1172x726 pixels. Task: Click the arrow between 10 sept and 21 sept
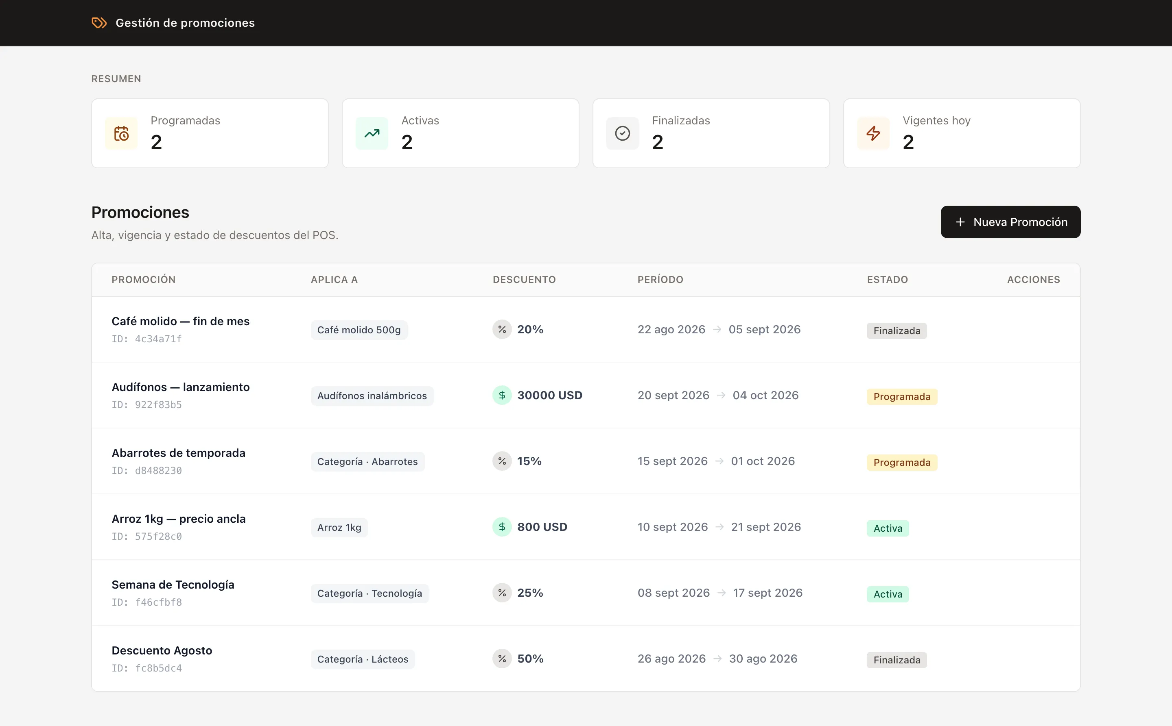click(719, 527)
